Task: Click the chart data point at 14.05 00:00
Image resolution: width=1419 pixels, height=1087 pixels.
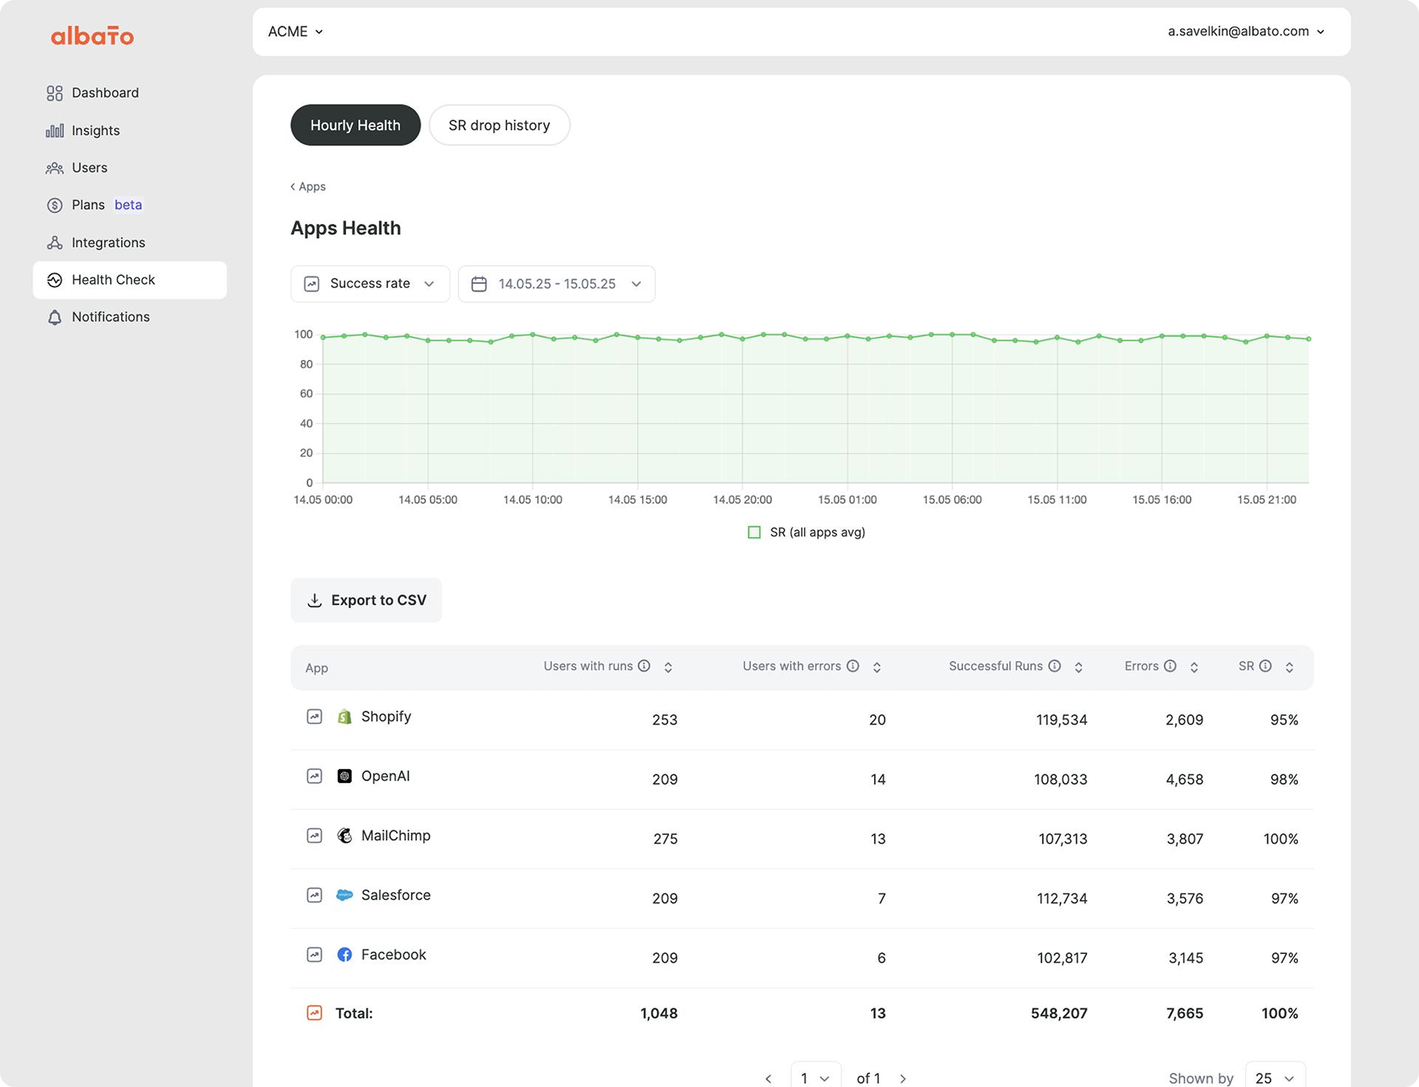Action: coord(323,338)
